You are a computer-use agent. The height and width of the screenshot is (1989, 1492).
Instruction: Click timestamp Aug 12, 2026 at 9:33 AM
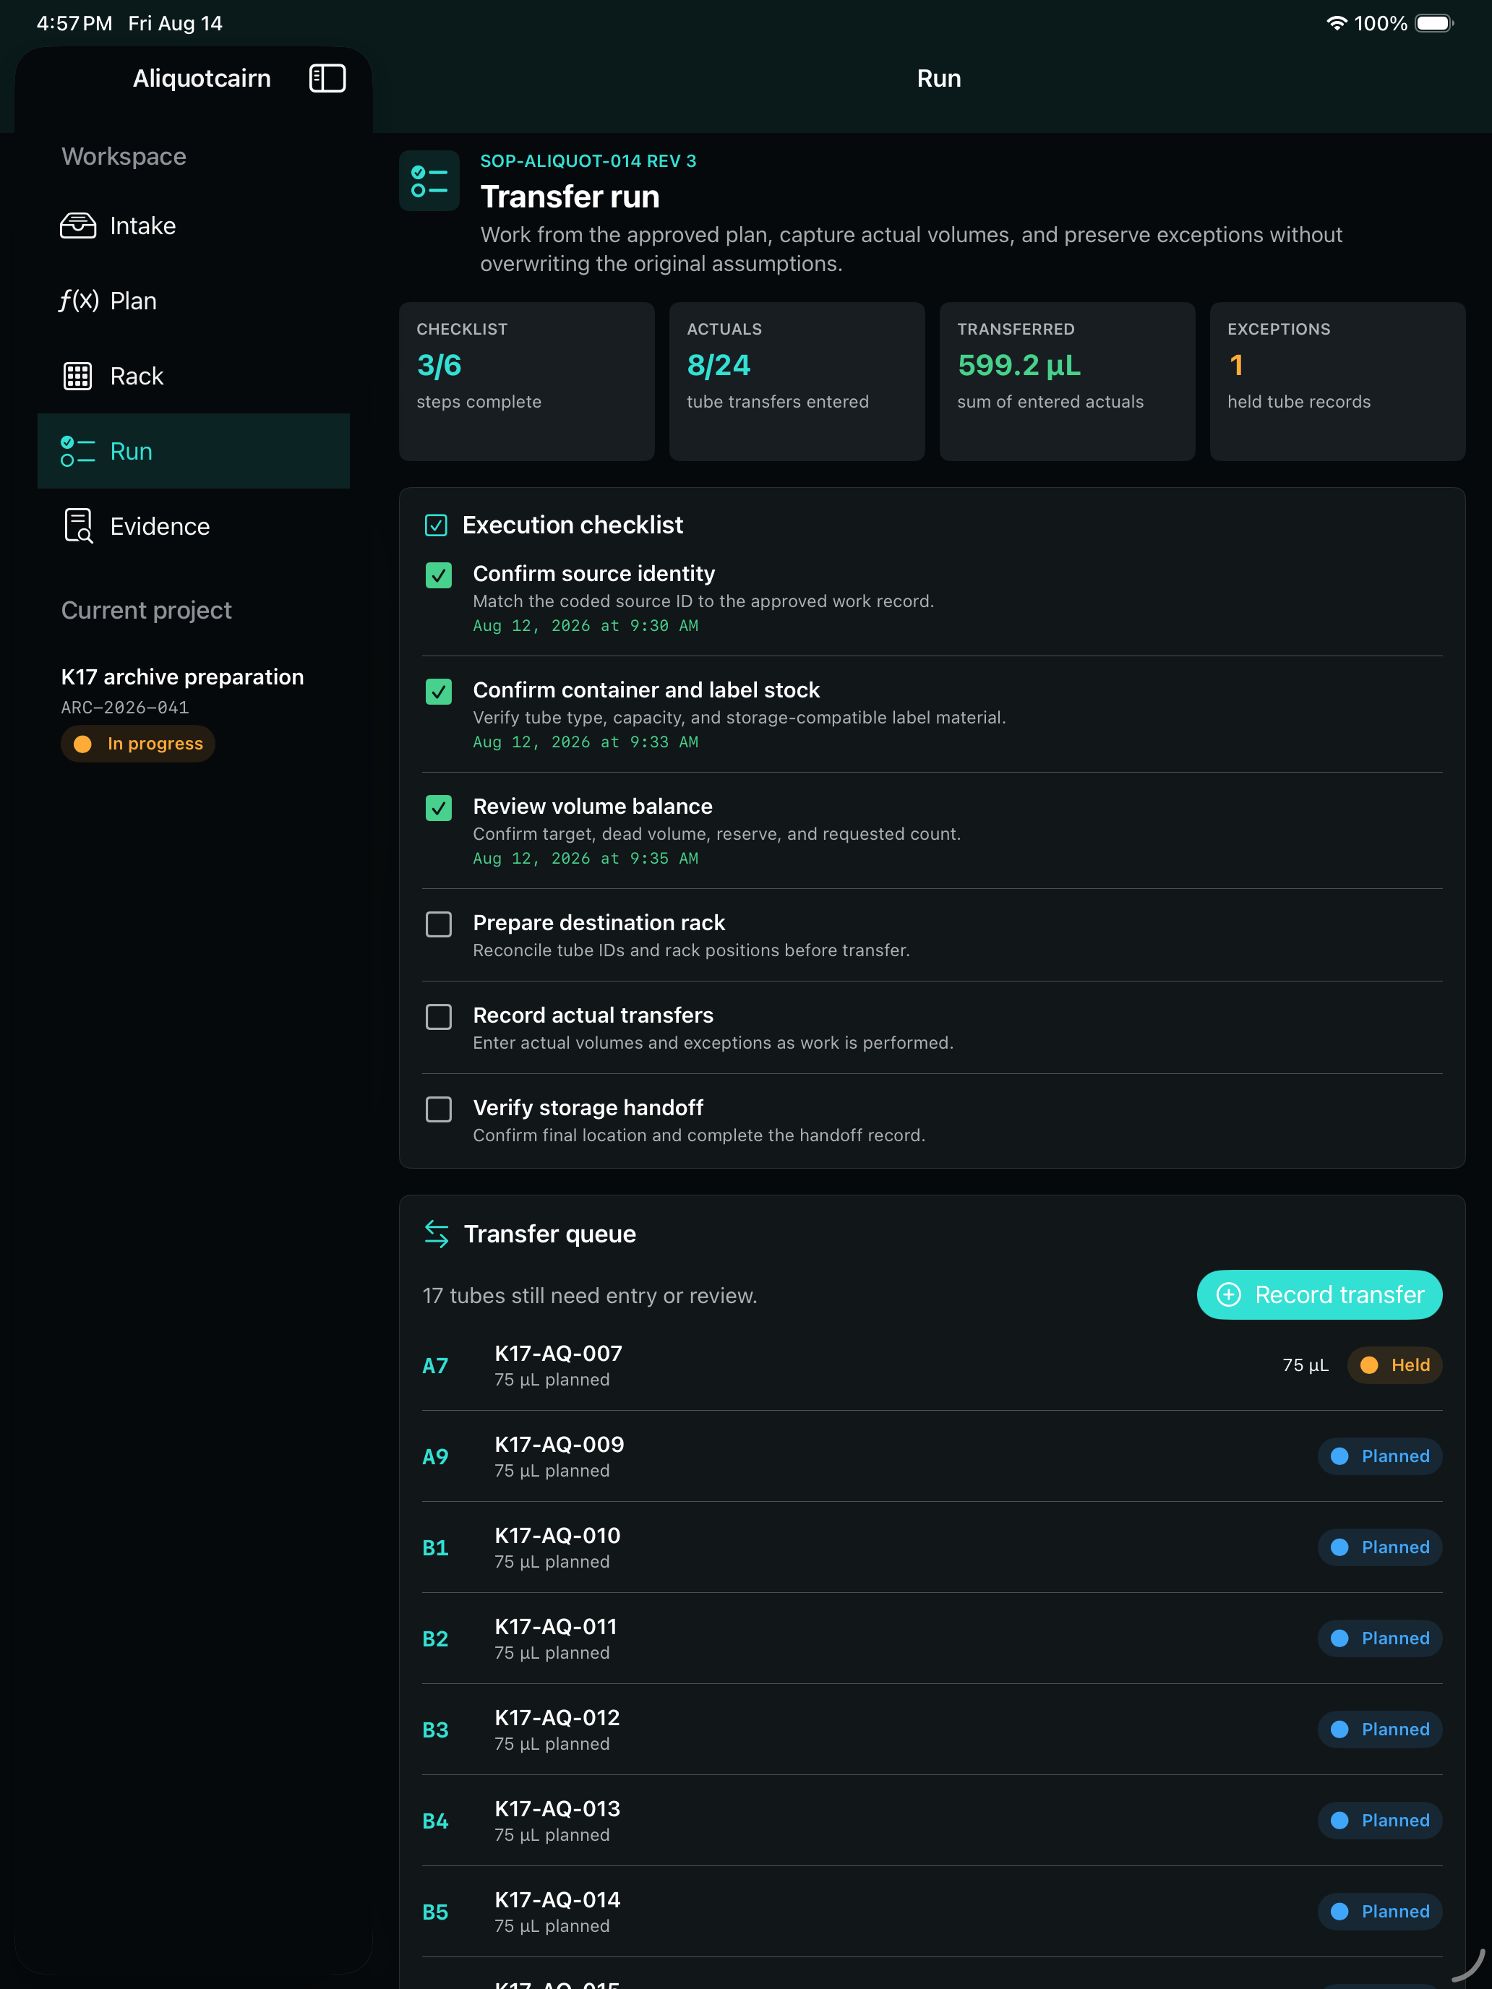pos(586,742)
